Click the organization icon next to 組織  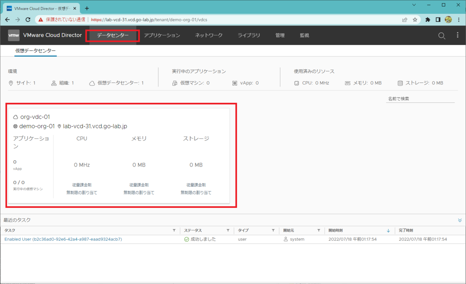pos(54,83)
